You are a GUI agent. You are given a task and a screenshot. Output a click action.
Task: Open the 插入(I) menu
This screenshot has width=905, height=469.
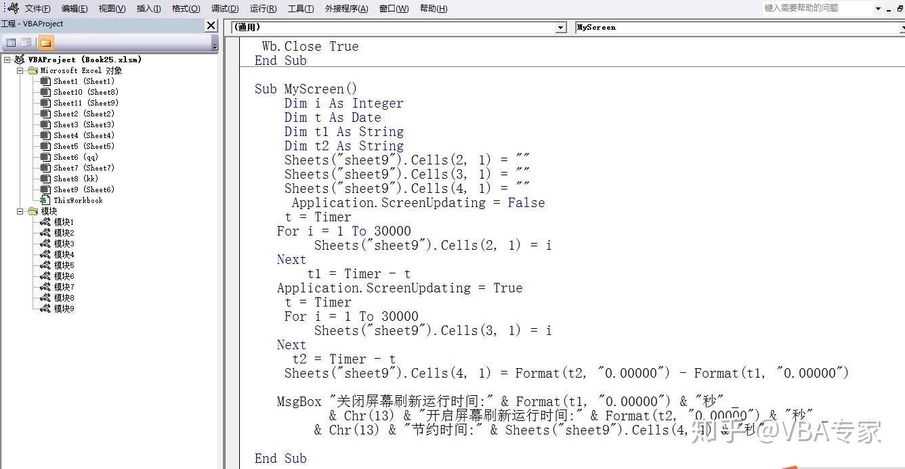(x=149, y=9)
